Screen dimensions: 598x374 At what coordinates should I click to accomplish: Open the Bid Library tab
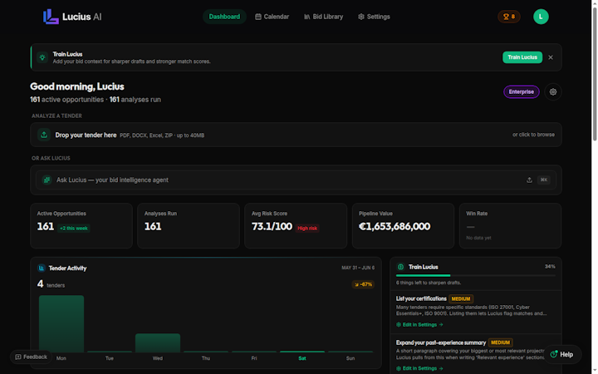tap(323, 17)
